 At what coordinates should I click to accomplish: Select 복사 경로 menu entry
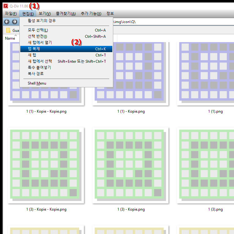(x=66, y=74)
